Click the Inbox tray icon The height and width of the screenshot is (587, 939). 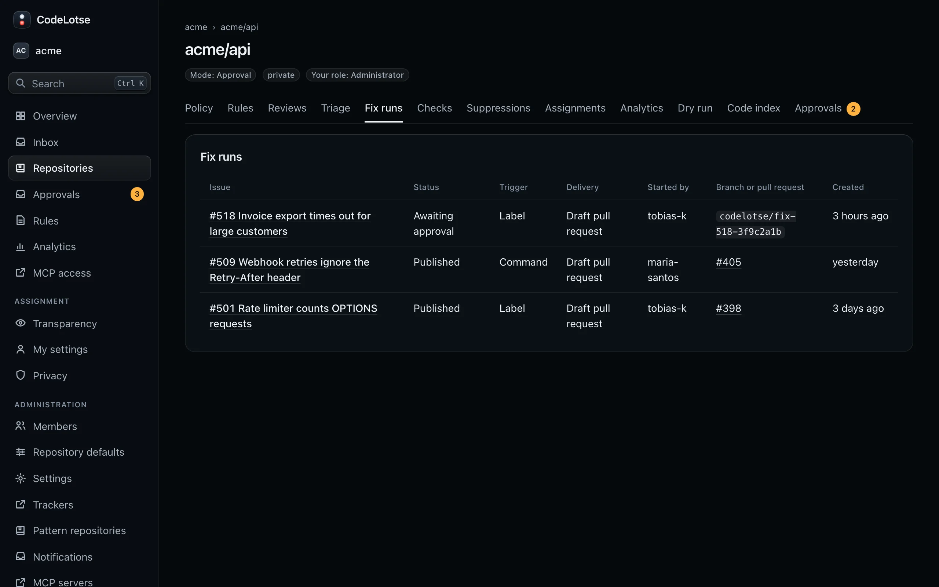pos(21,142)
